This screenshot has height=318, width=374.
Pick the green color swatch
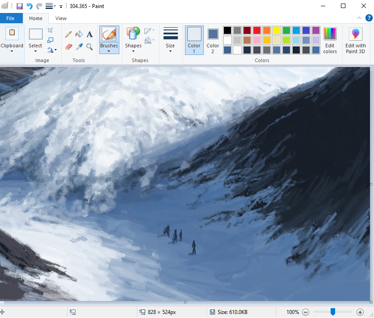click(x=286, y=30)
